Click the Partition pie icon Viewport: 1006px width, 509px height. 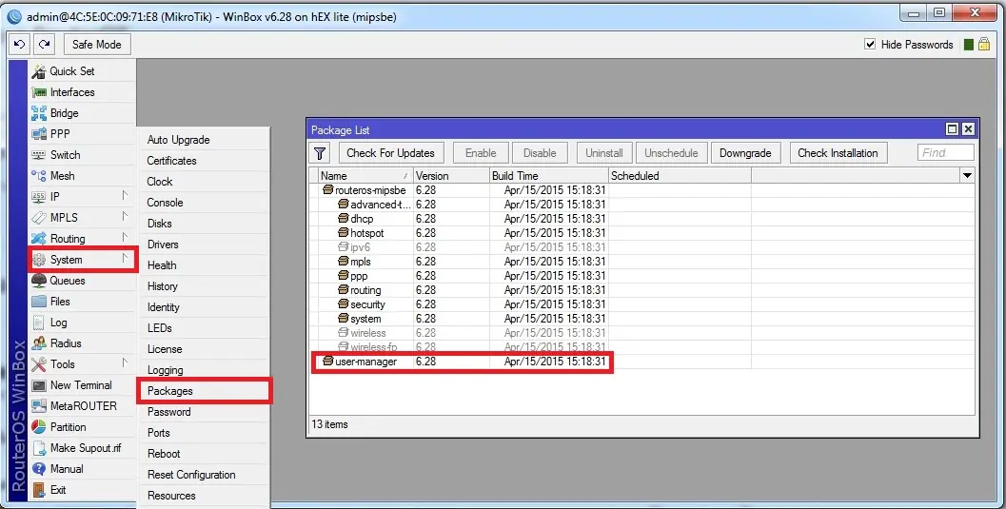[x=39, y=427]
